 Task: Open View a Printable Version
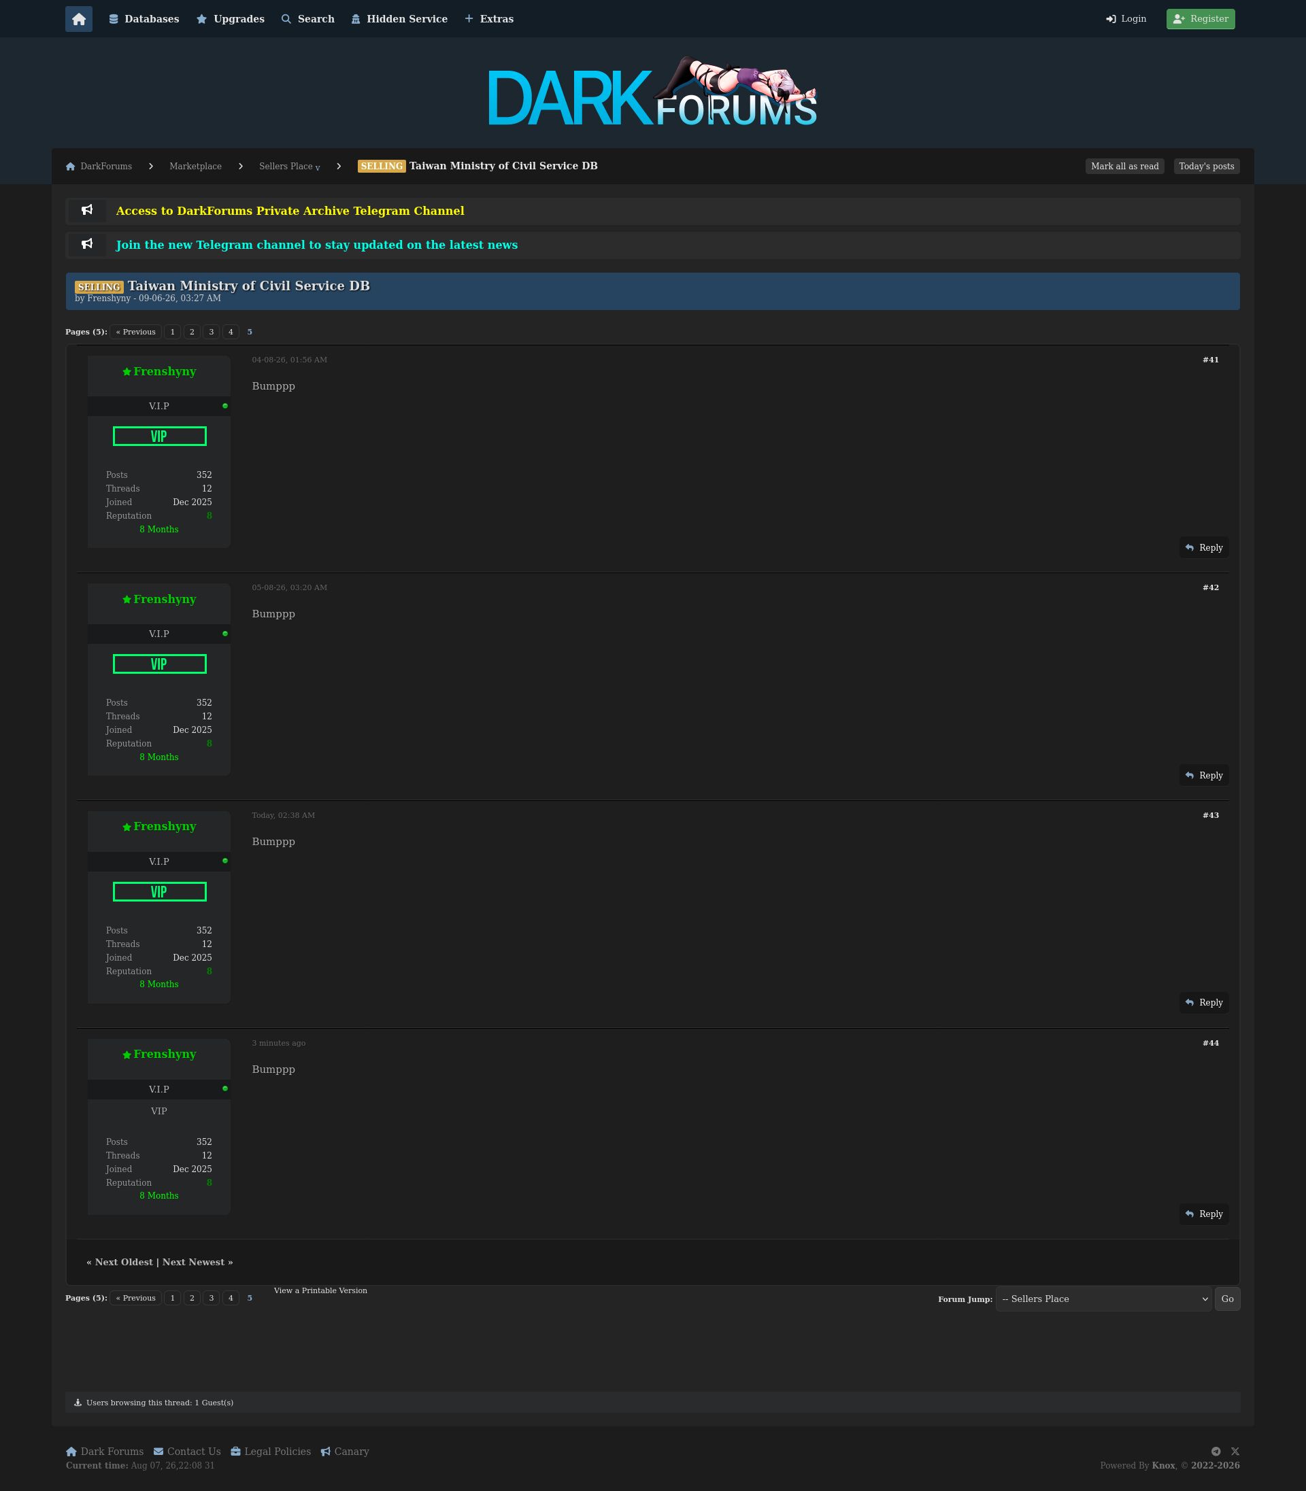pyautogui.click(x=320, y=1290)
